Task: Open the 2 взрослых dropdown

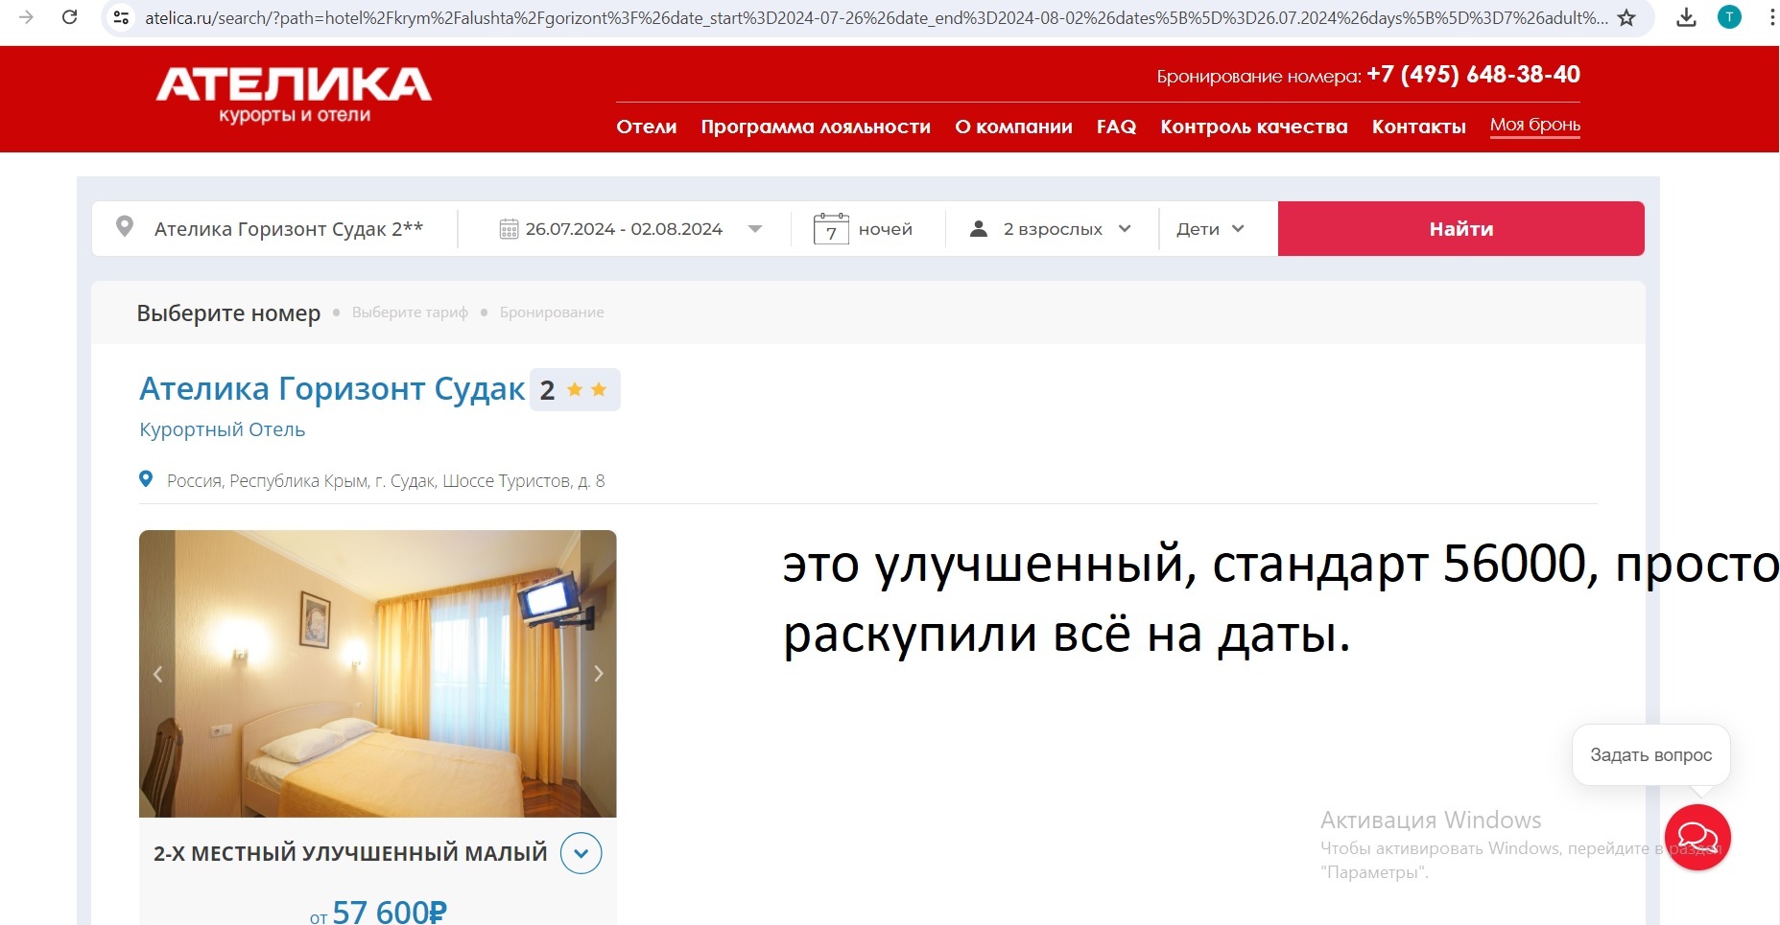Action: (1068, 229)
